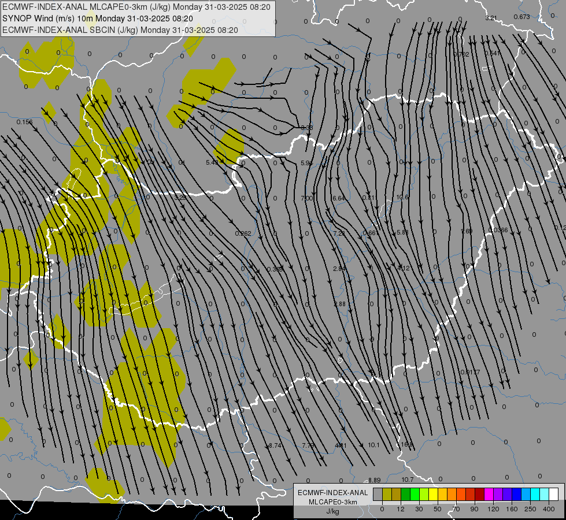Click the map value 7.22
This screenshot has height=520, width=566.
pyautogui.click(x=339, y=233)
